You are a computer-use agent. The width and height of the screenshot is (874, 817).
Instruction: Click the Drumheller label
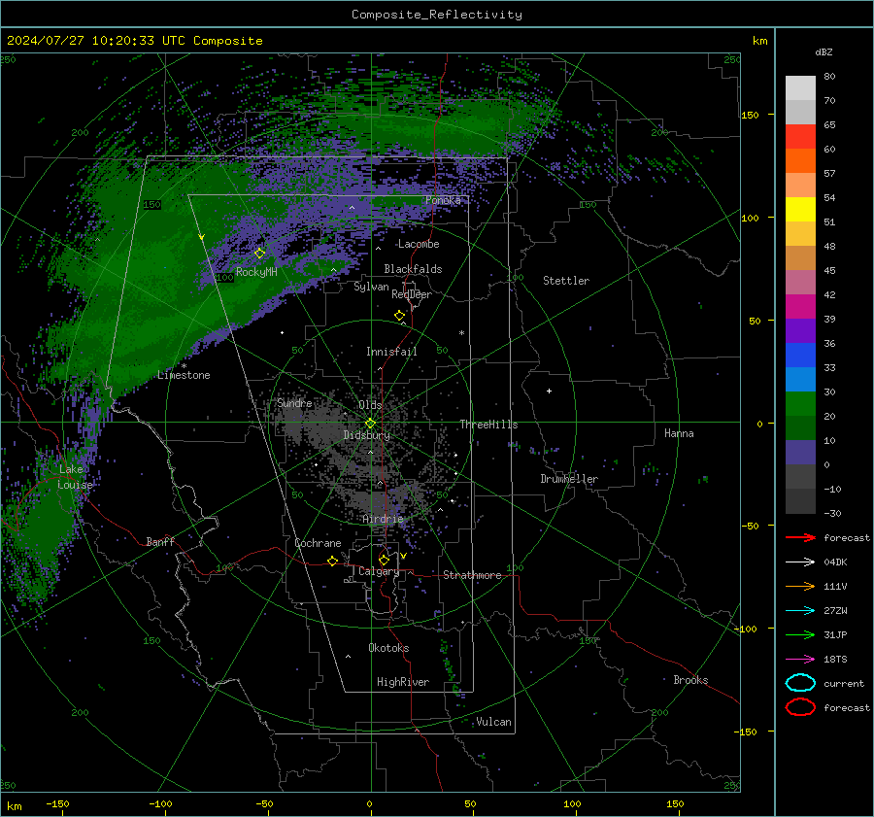569,479
